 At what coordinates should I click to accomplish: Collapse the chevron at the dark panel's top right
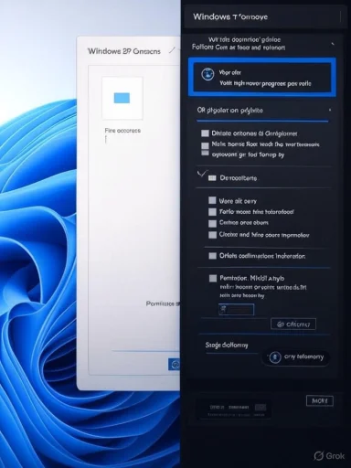333,44
